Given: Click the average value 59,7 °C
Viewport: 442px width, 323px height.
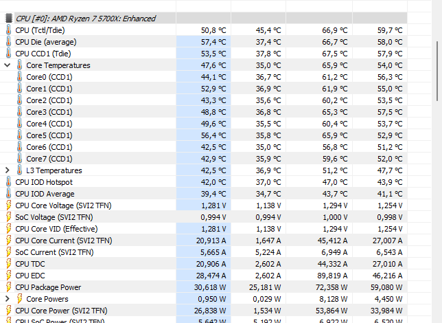Looking at the screenshot, I should [x=390, y=30].
